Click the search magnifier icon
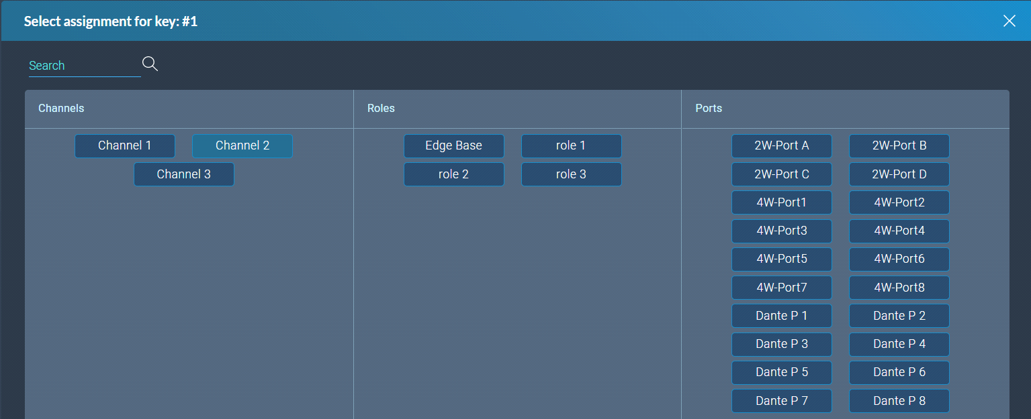 click(150, 63)
